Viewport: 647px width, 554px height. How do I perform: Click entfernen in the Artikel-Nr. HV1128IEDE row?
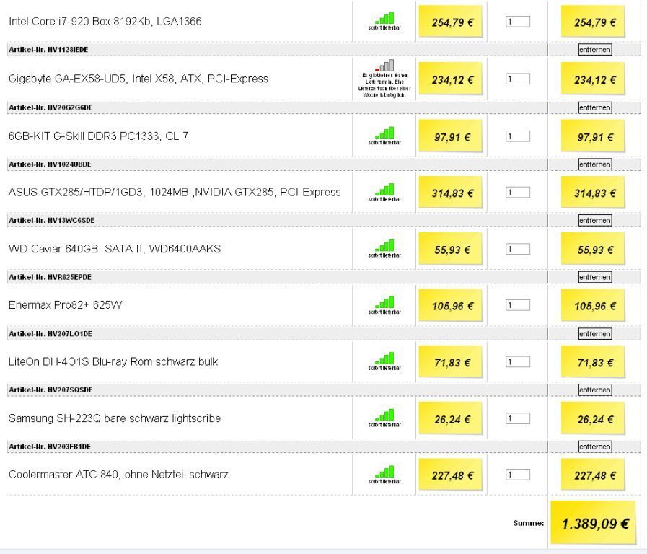point(594,50)
